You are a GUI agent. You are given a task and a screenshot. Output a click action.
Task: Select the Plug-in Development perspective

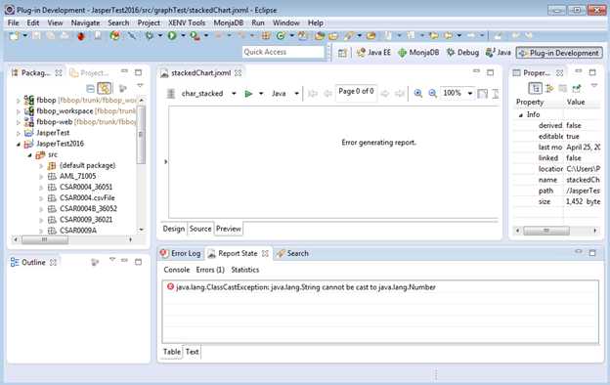[559, 53]
